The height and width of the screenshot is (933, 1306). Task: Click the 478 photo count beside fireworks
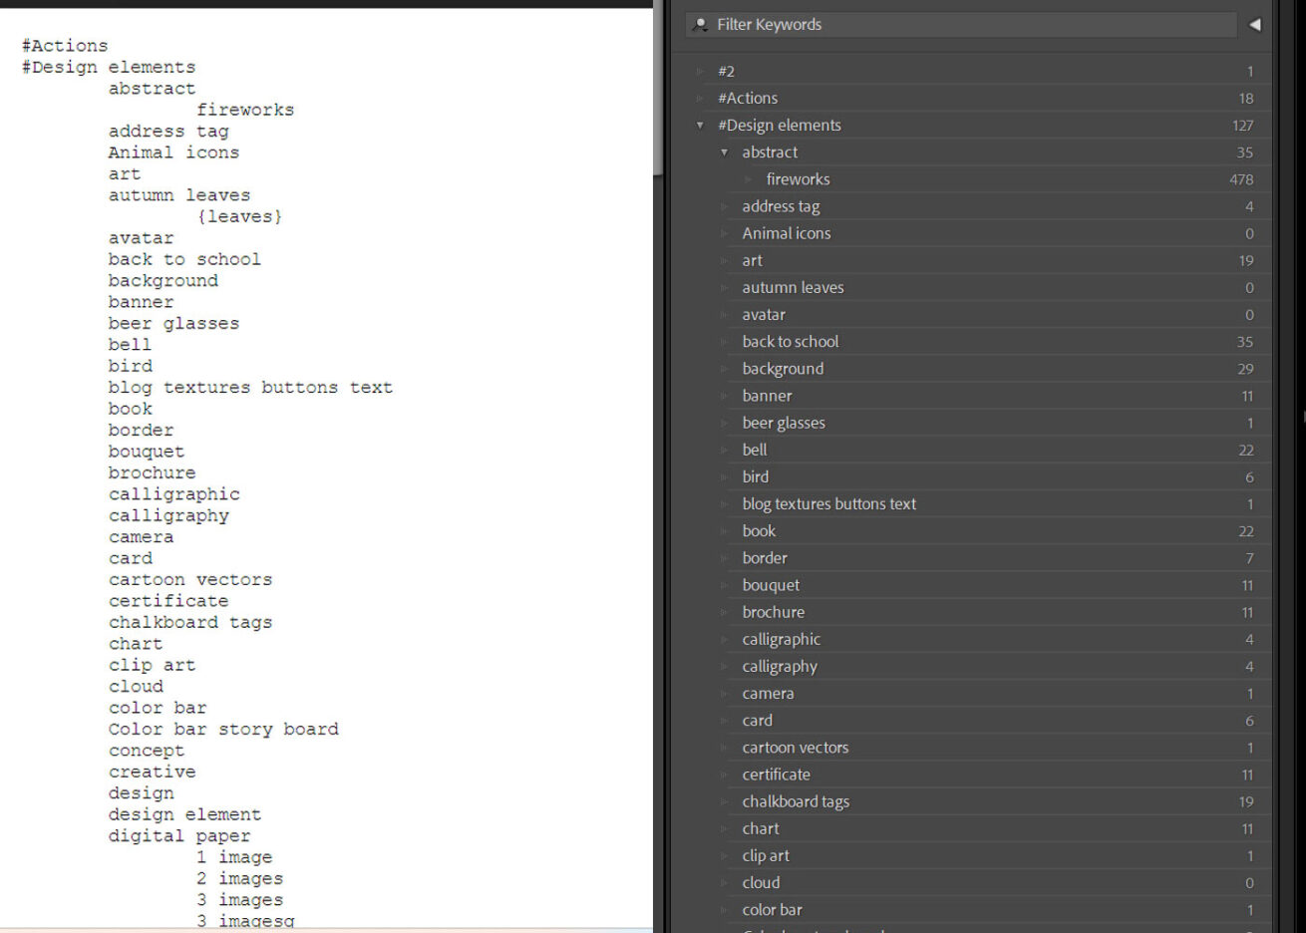tap(1240, 179)
